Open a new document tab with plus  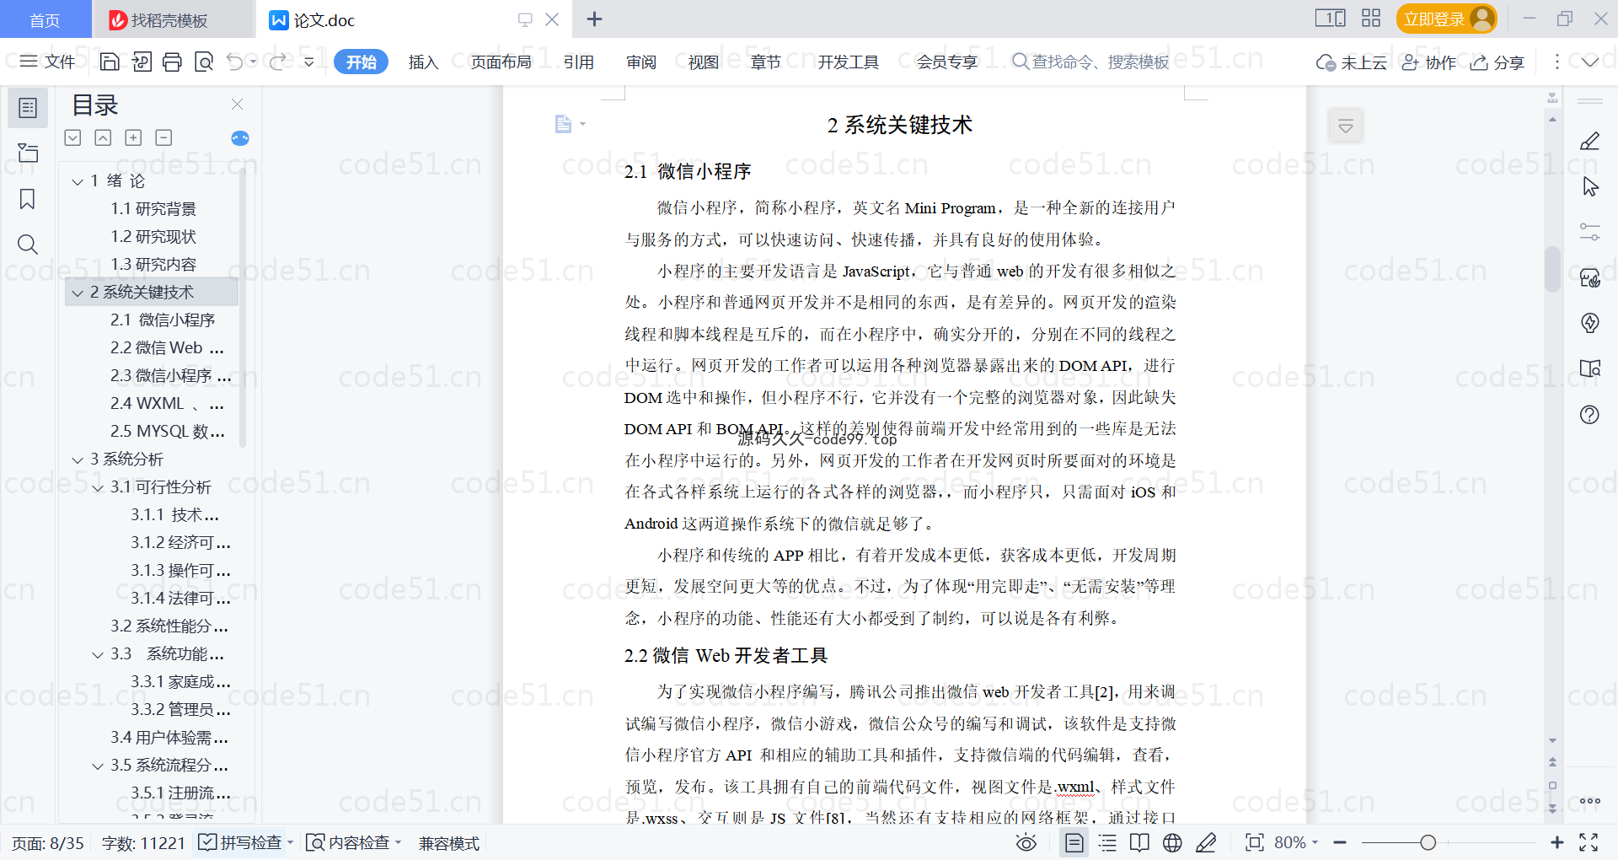point(594,19)
